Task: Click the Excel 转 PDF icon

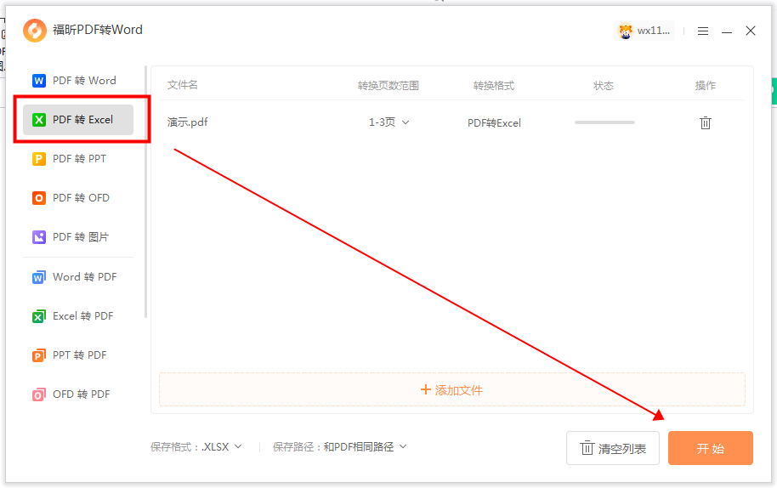Action: (x=38, y=316)
